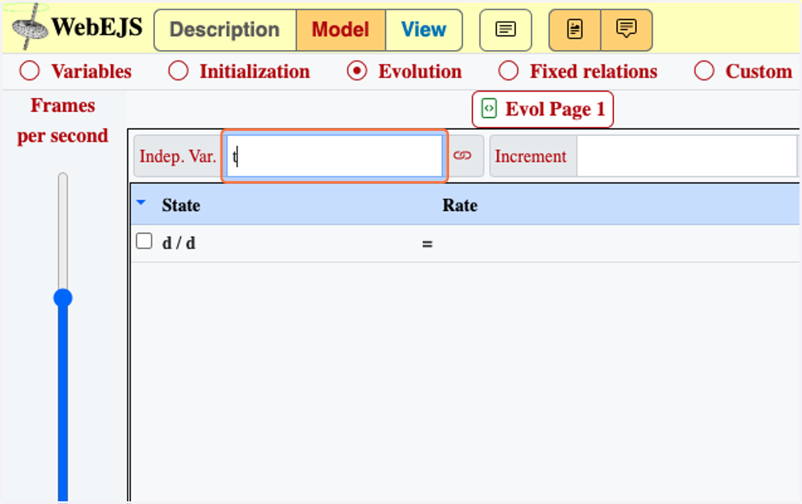Select the Initialization radio button
The width and height of the screenshot is (802, 504).
tap(178, 71)
